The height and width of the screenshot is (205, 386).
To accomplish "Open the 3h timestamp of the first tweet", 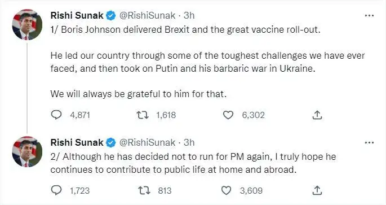I will (189, 16).
